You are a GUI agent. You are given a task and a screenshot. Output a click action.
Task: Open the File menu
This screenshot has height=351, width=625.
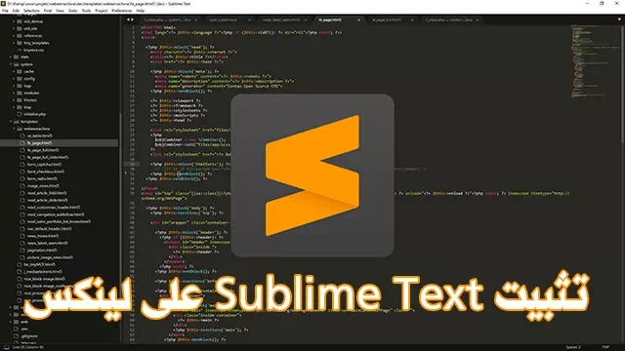pyautogui.click(x=5, y=11)
